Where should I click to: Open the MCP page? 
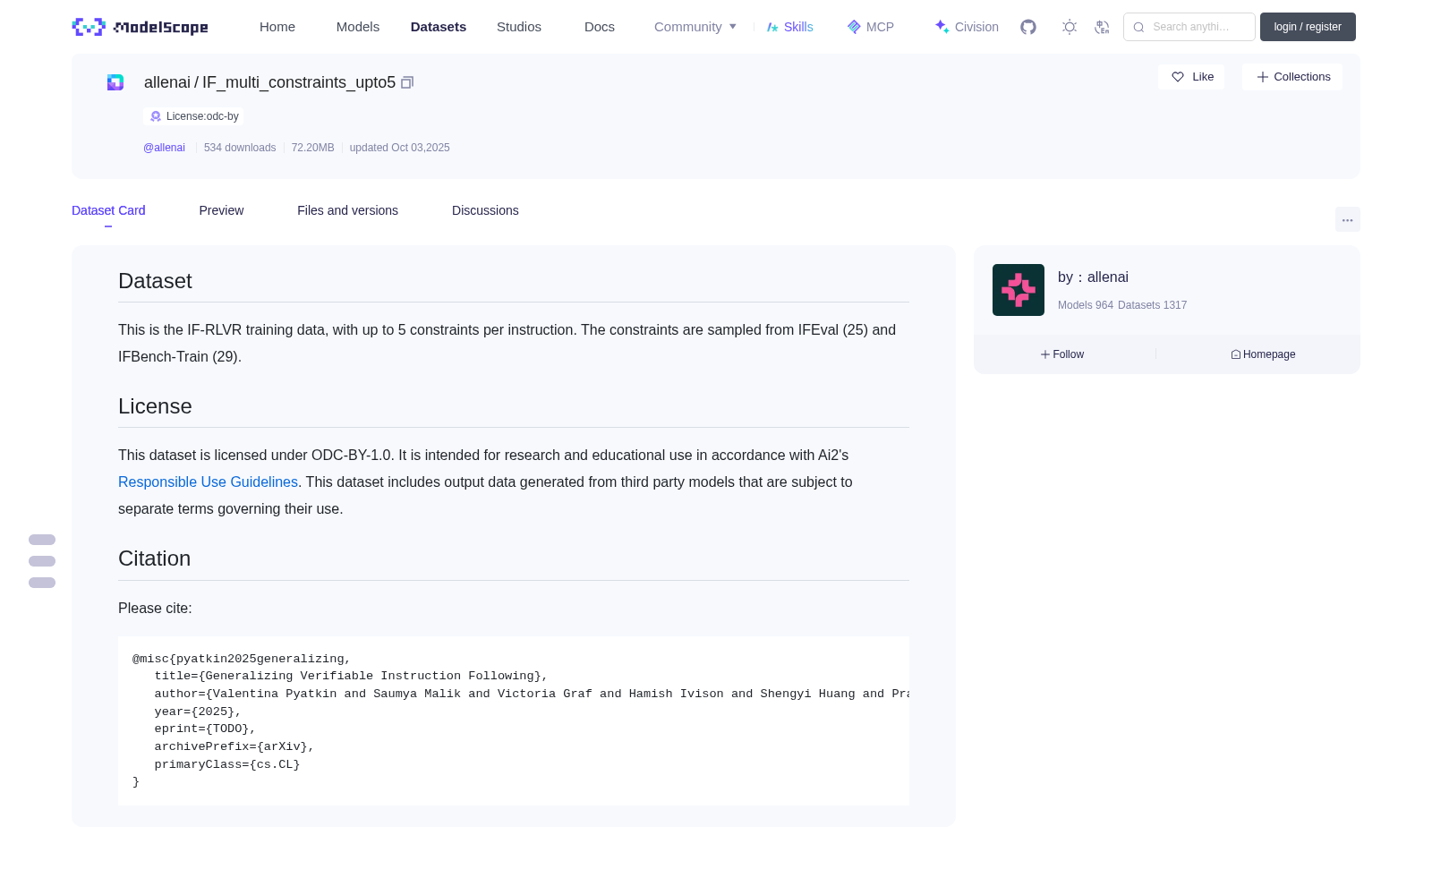pyautogui.click(x=870, y=27)
